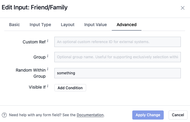Click the help question mark icon
The image size is (190, 122).
click(x=4, y=115)
